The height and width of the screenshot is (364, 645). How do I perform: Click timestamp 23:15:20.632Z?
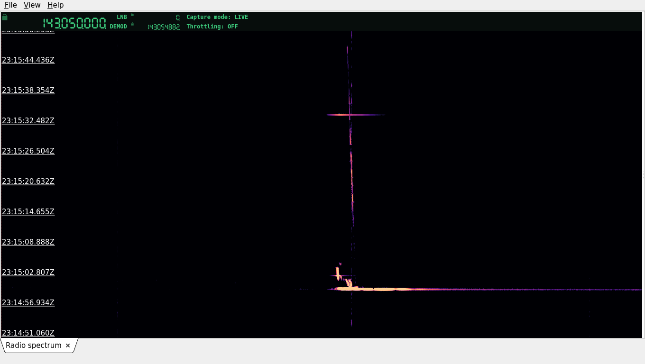pos(28,181)
